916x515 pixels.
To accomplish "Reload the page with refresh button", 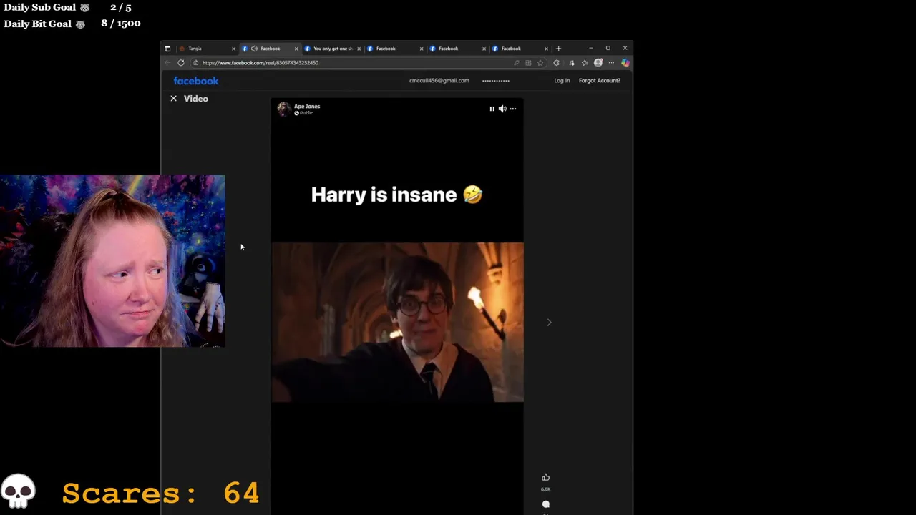I will (x=180, y=63).
